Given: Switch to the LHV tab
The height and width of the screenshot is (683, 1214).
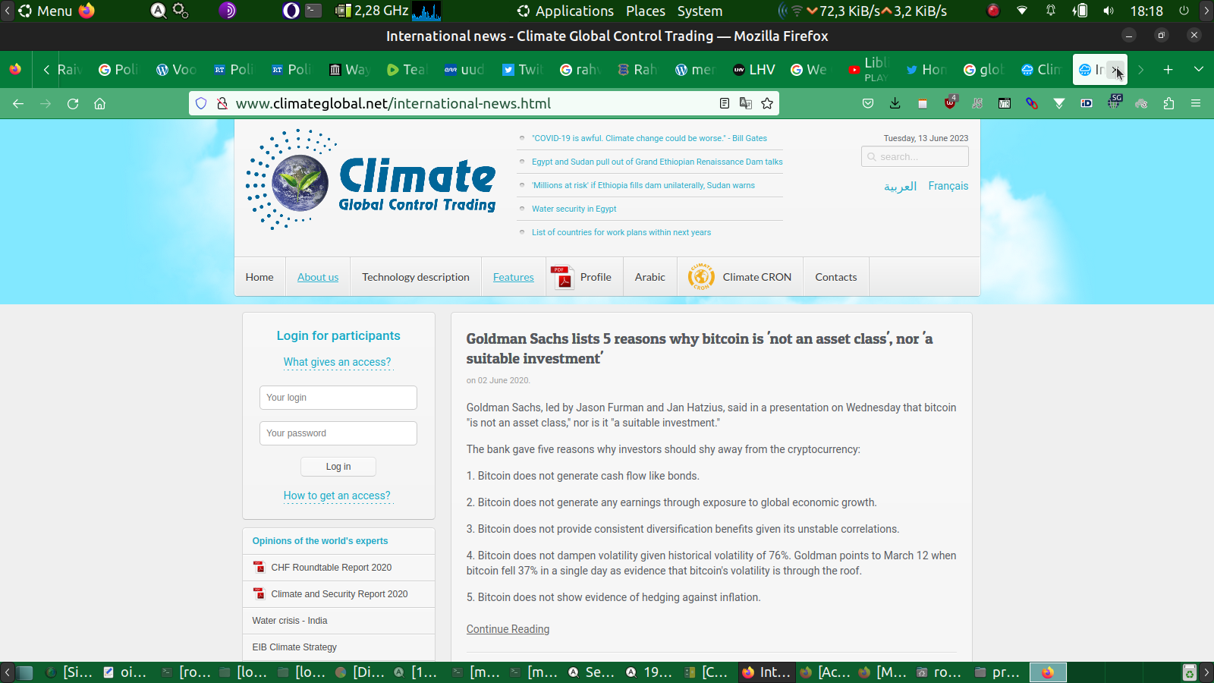Looking at the screenshot, I should [x=754, y=70].
